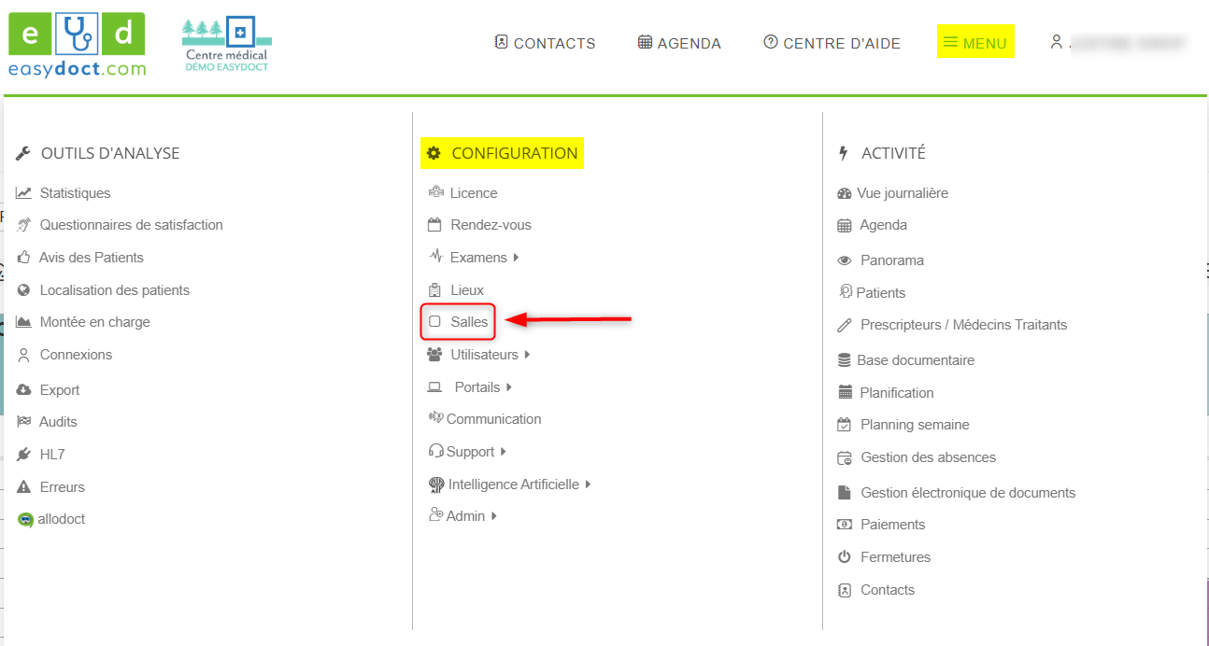Open the Admin submenu arrow
Screen dimensions: 1209x646
point(493,516)
